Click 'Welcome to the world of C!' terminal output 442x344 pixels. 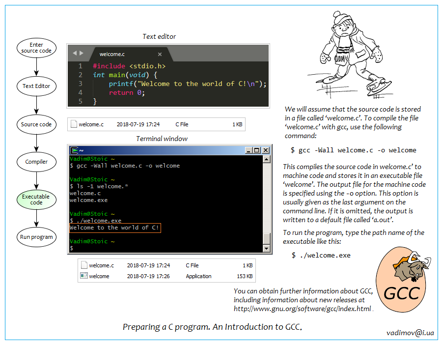coord(114,228)
